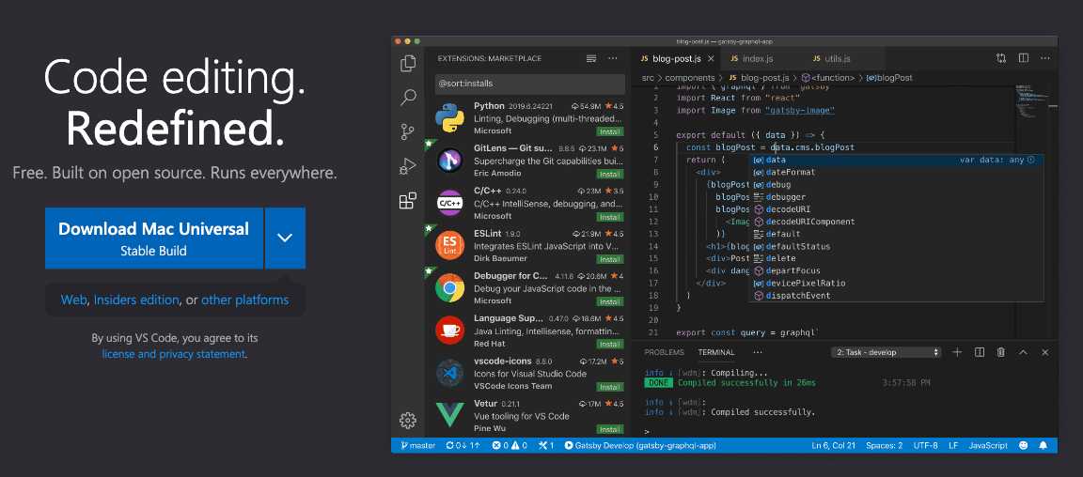This screenshot has height=477, width=1083.
Task: Expand the download options dropdown arrow
Action: [285, 238]
